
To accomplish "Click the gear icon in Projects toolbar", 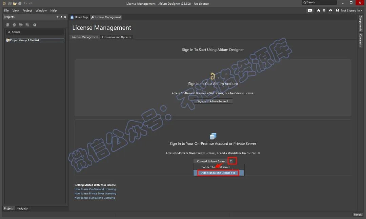I will pyautogui.click(x=35, y=25).
